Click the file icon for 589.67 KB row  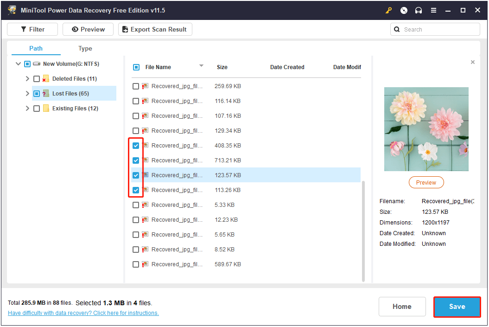click(x=145, y=264)
